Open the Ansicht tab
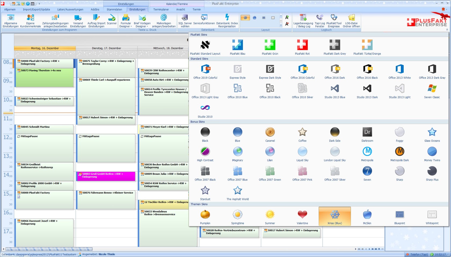 click(181, 9)
